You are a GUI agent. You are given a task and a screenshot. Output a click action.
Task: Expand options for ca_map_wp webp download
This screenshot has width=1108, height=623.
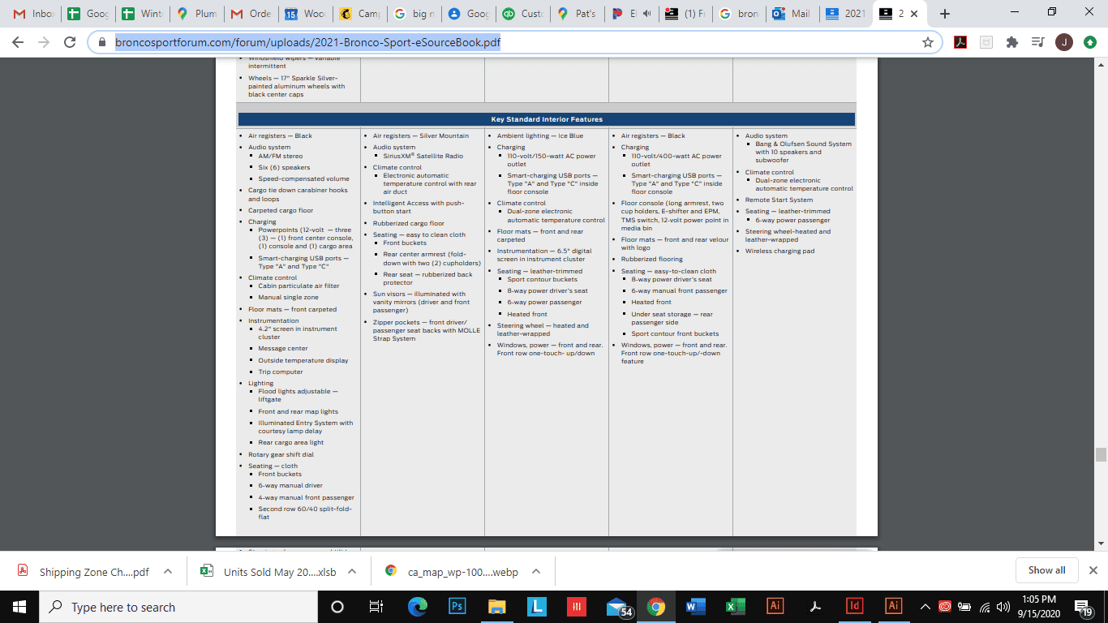pos(535,571)
